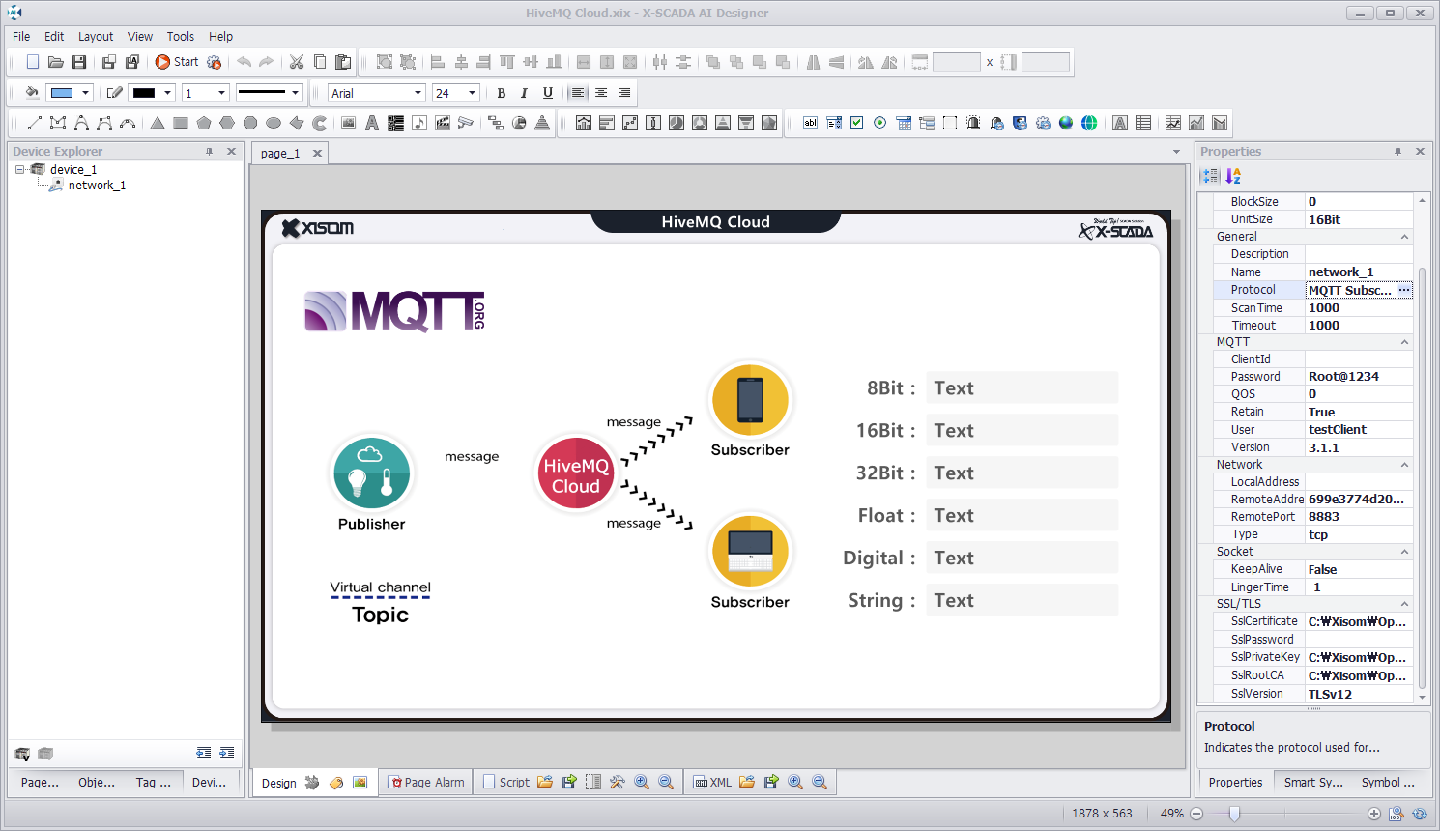Switch to the Page Alarm tab
Image resolution: width=1440 pixels, height=831 pixels.
pos(426,783)
